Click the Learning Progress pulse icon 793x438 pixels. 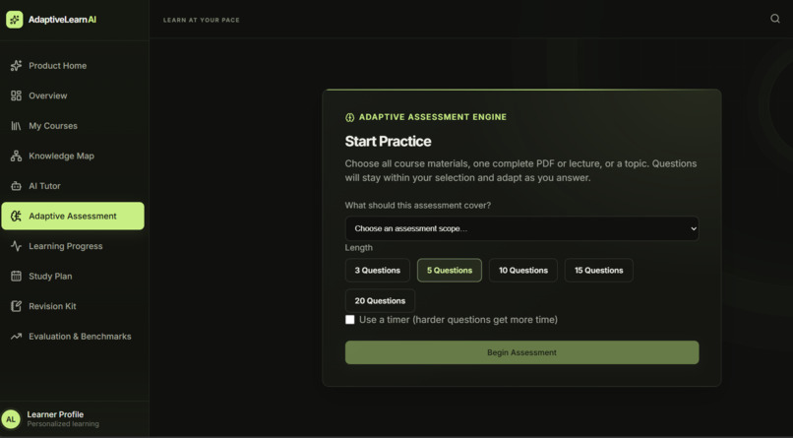pos(16,246)
